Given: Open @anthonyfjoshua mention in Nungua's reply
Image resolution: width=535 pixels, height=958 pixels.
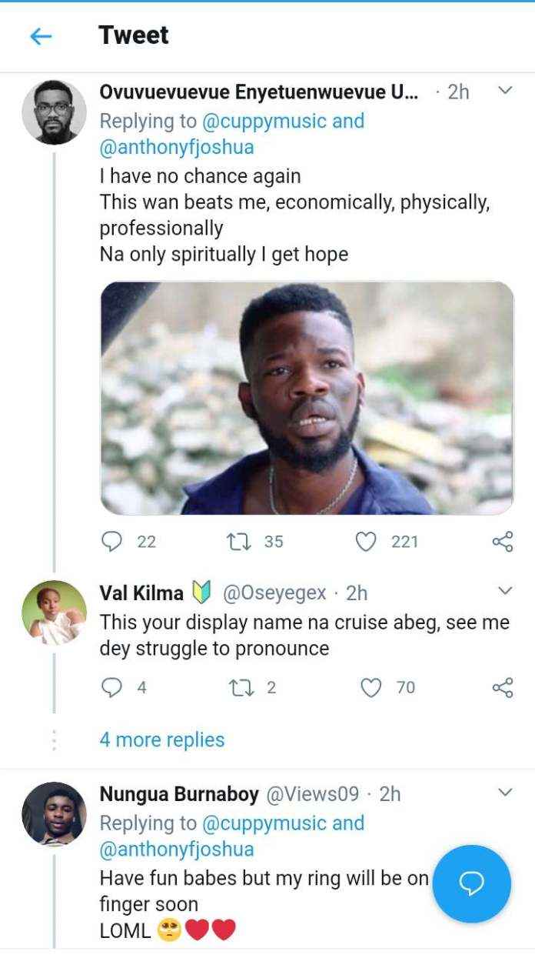Looking at the screenshot, I should [177, 850].
